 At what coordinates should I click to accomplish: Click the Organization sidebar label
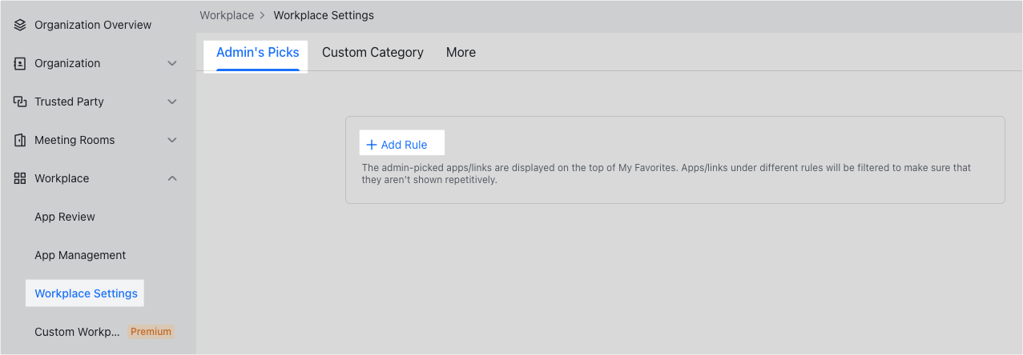67,63
